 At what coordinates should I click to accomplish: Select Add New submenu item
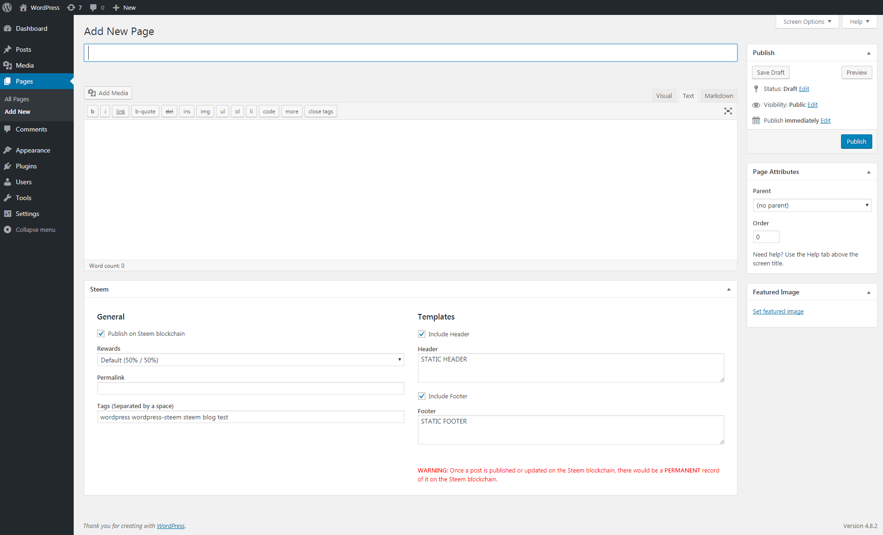pos(17,111)
